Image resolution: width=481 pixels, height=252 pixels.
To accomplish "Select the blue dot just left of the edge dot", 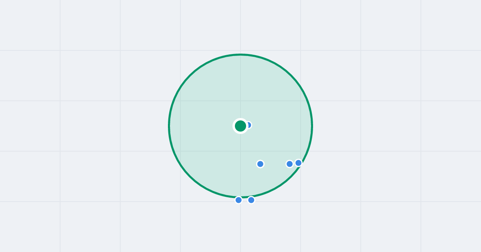I will [289, 164].
